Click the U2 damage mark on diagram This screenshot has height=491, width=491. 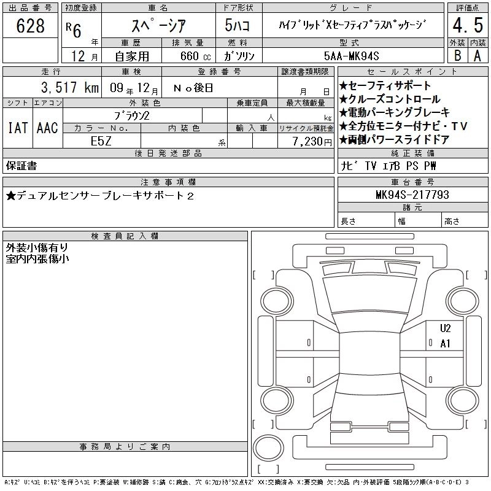(x=446, y=328)
